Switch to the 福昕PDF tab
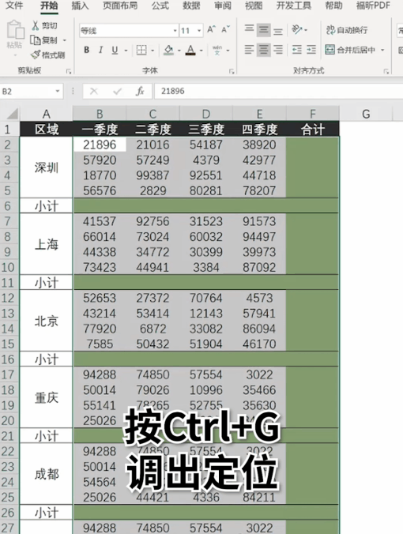This screenshot has height=534, width=403. [373, 6]
